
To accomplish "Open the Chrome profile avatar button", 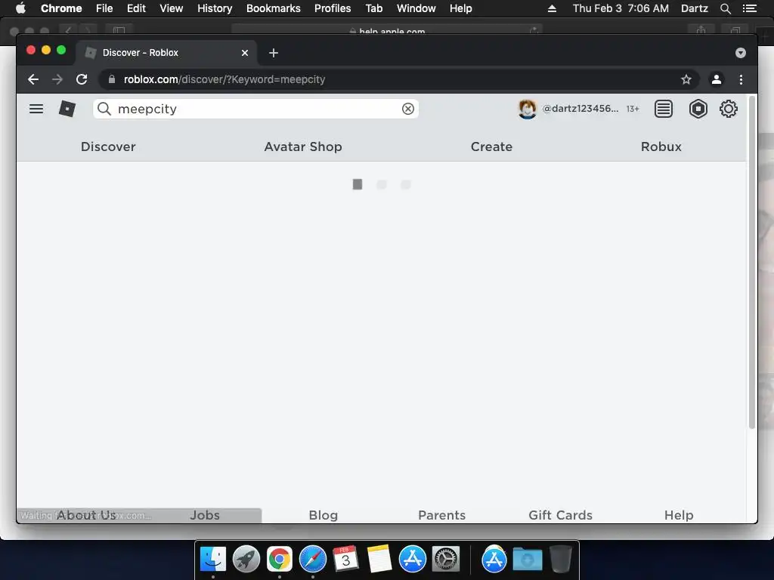I will (717, 79).
